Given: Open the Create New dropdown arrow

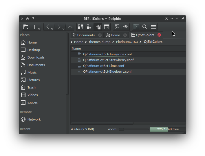Looking at the screenshot, I should (39, 29).
